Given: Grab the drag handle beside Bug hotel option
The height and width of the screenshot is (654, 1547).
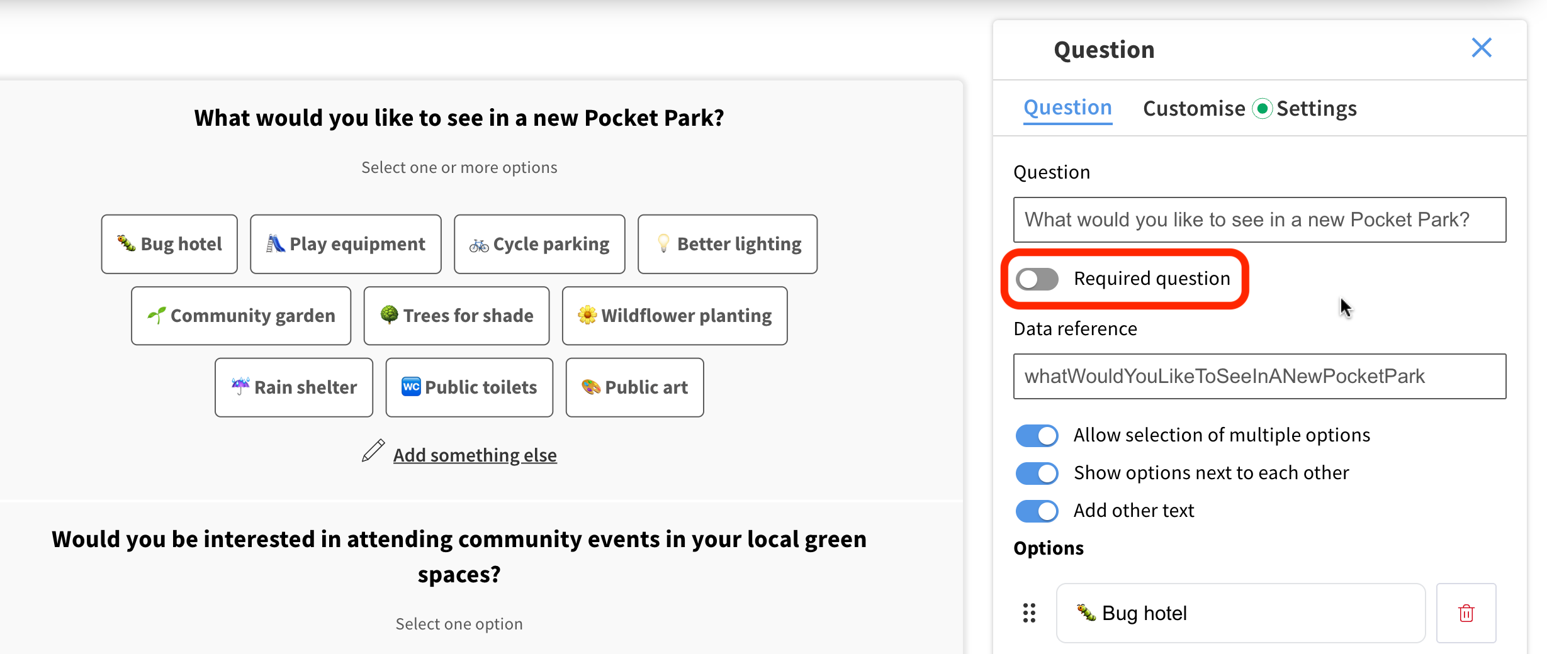Looking at the screenshot, I should [1029, 613].
